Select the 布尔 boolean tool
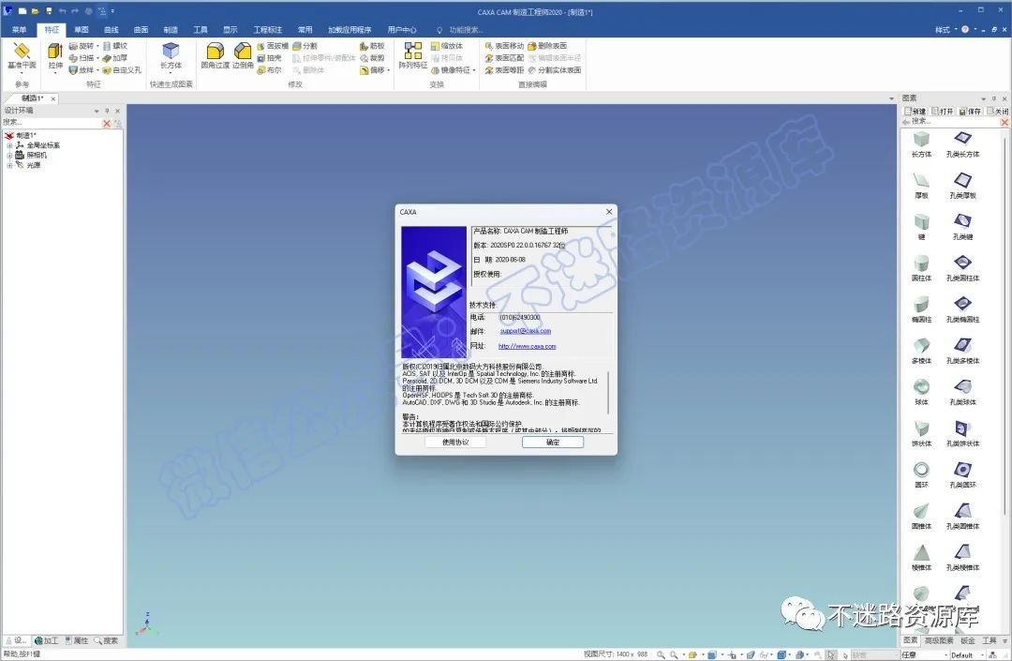 269,69
